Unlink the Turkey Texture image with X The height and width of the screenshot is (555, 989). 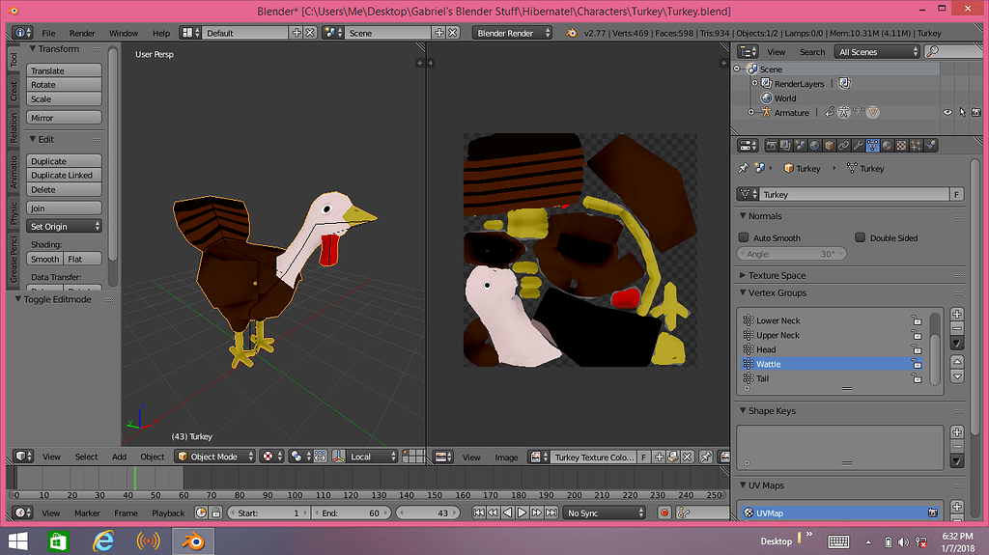pos(688,458)
